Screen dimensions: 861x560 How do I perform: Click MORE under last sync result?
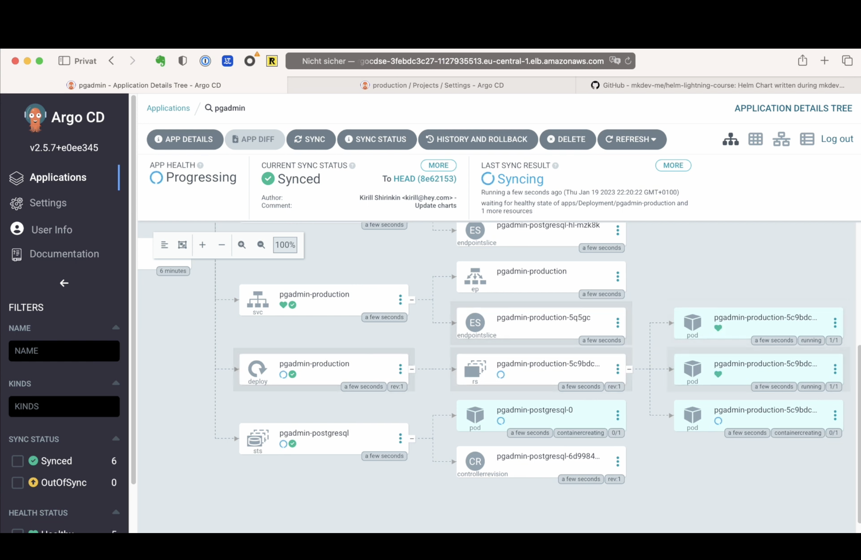tap(673, 165)
